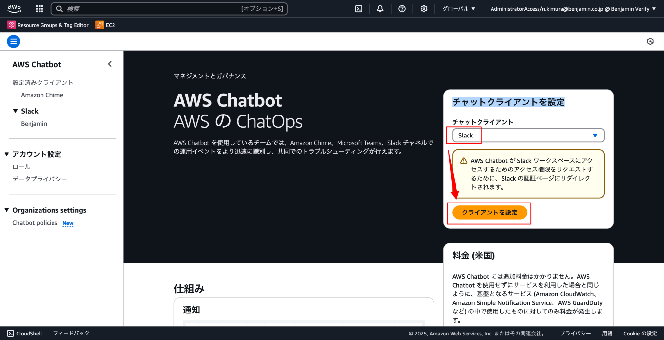Open Chatbot policies marked New
The height and width of the screenshot is (340, 664).
coord(35,223)
